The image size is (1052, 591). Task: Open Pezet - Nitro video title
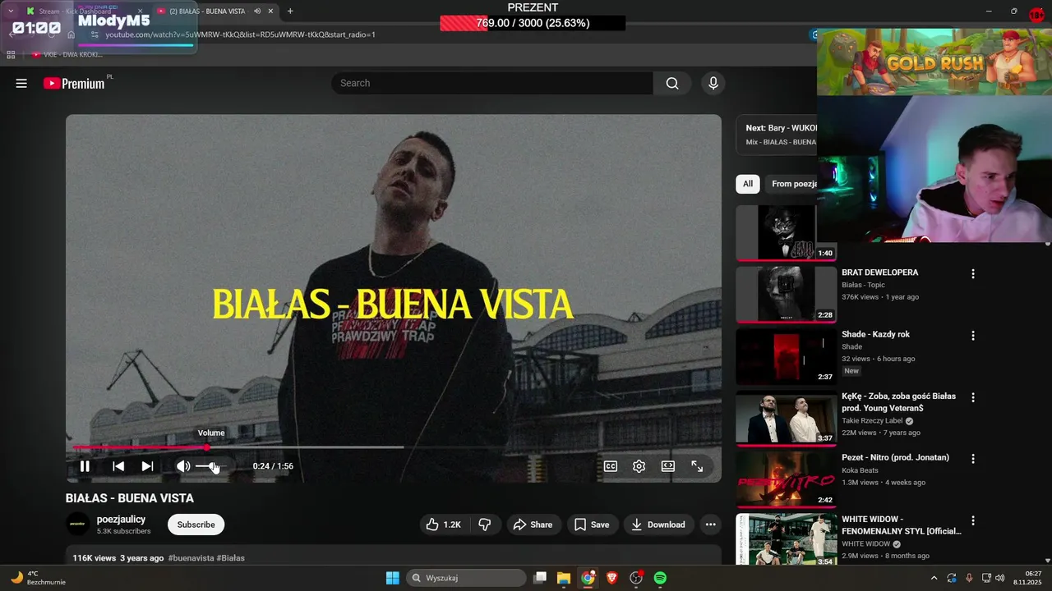pos(895,457)
